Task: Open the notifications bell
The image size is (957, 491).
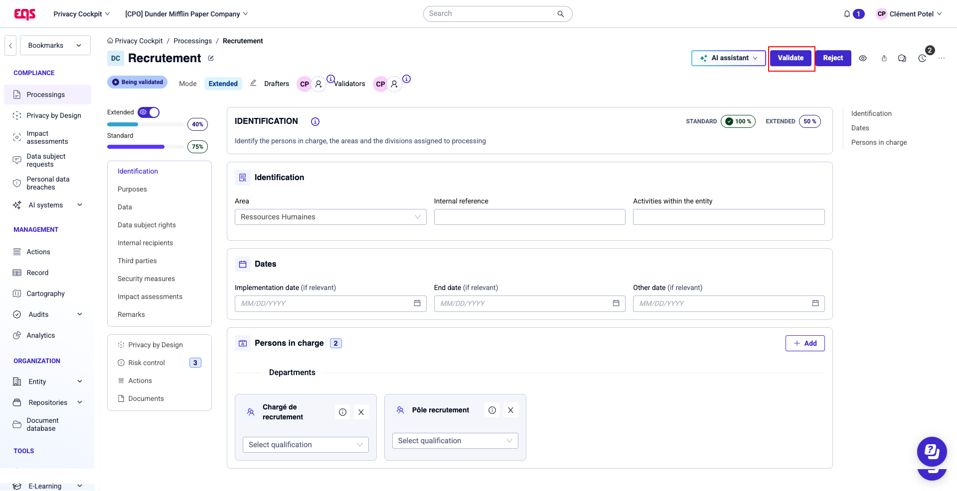Action: [847, 14]
